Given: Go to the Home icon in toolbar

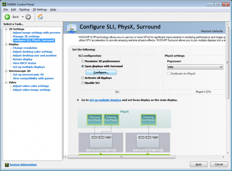Looking at the screenshot, I should 40,17.
